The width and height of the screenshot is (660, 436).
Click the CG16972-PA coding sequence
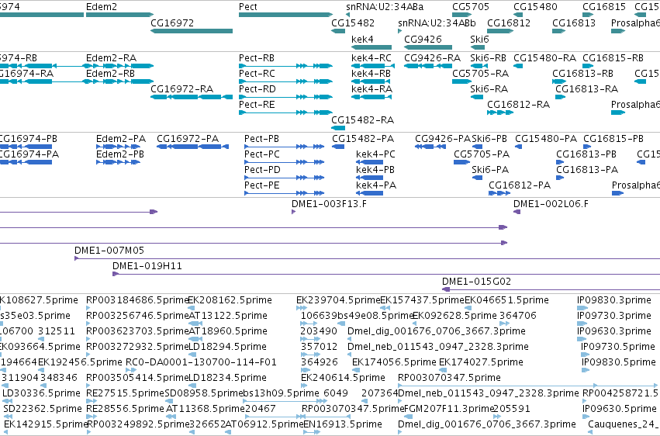point(193,147)
